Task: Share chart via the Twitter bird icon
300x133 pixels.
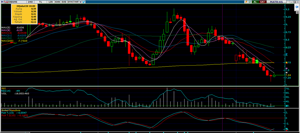Action: click(84, 2)
